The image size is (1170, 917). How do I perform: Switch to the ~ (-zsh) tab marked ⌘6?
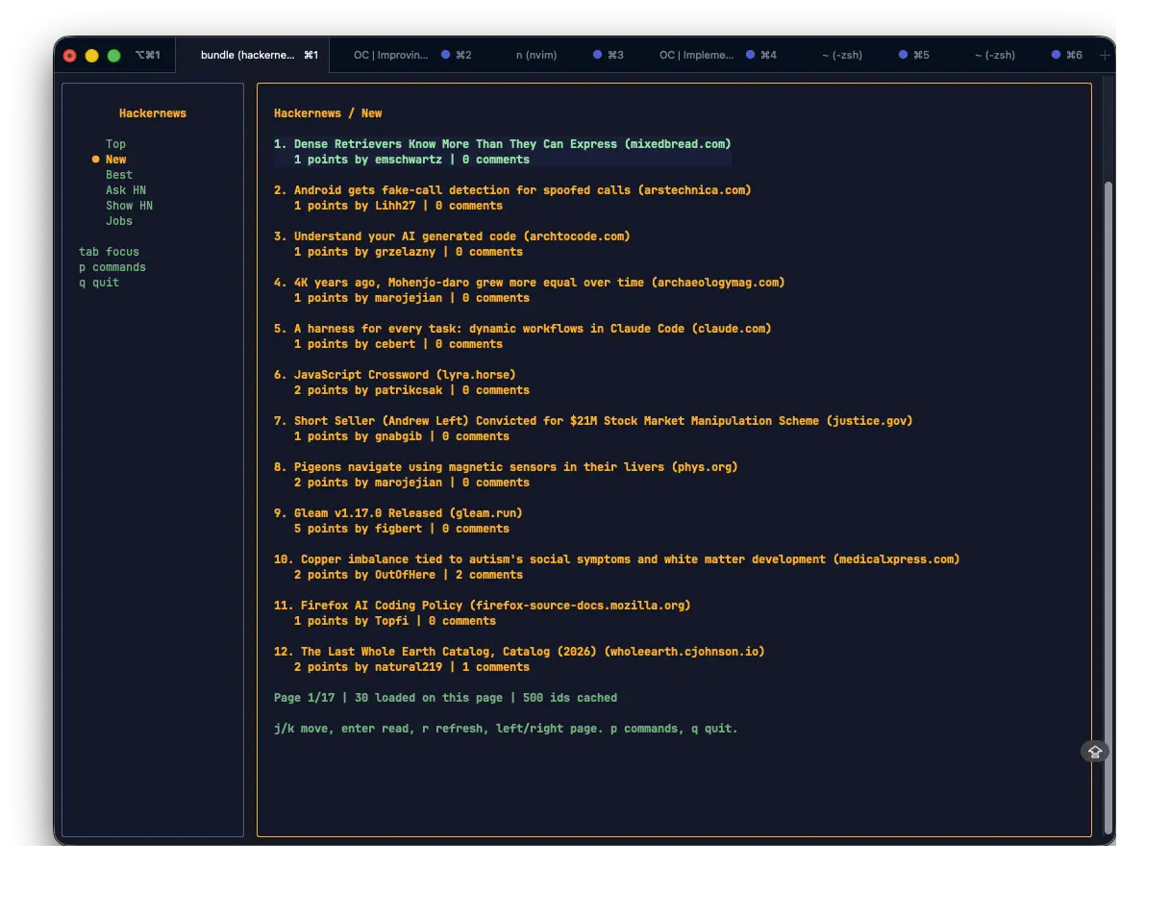click(1016, 55)
